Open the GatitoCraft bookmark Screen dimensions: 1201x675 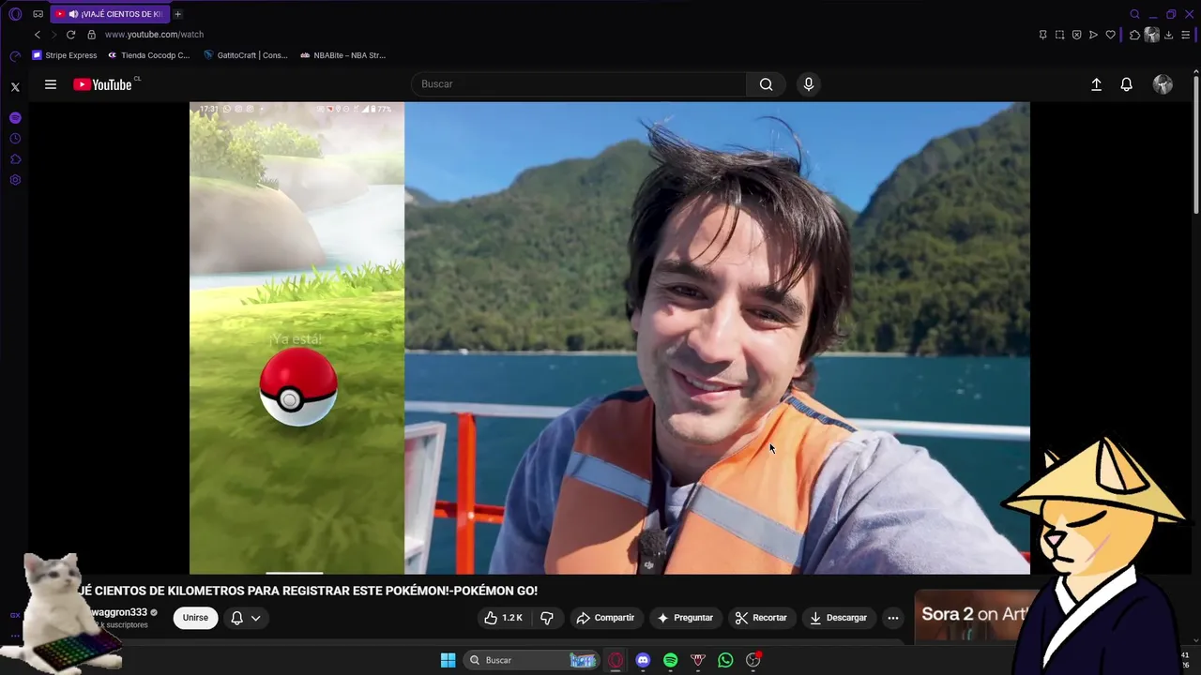click(246, 55)
